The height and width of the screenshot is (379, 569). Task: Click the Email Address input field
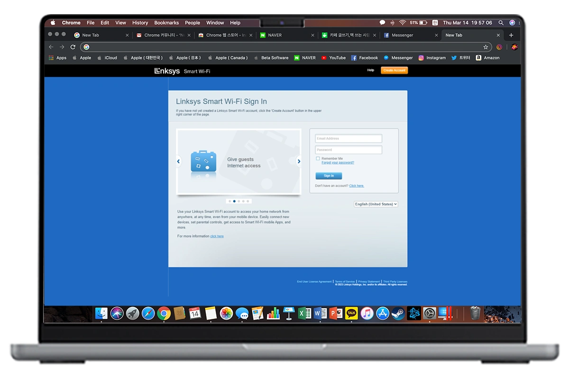tap(349, 138)
